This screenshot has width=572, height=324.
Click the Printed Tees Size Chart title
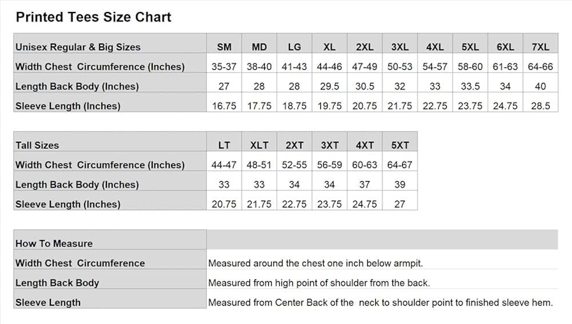[x=93, y=17]
